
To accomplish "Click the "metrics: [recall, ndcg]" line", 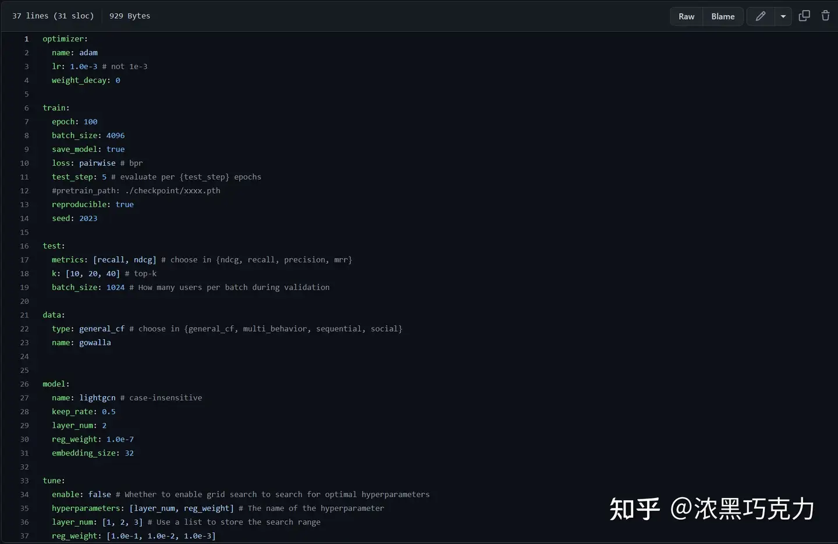I will tap(104, 260).
